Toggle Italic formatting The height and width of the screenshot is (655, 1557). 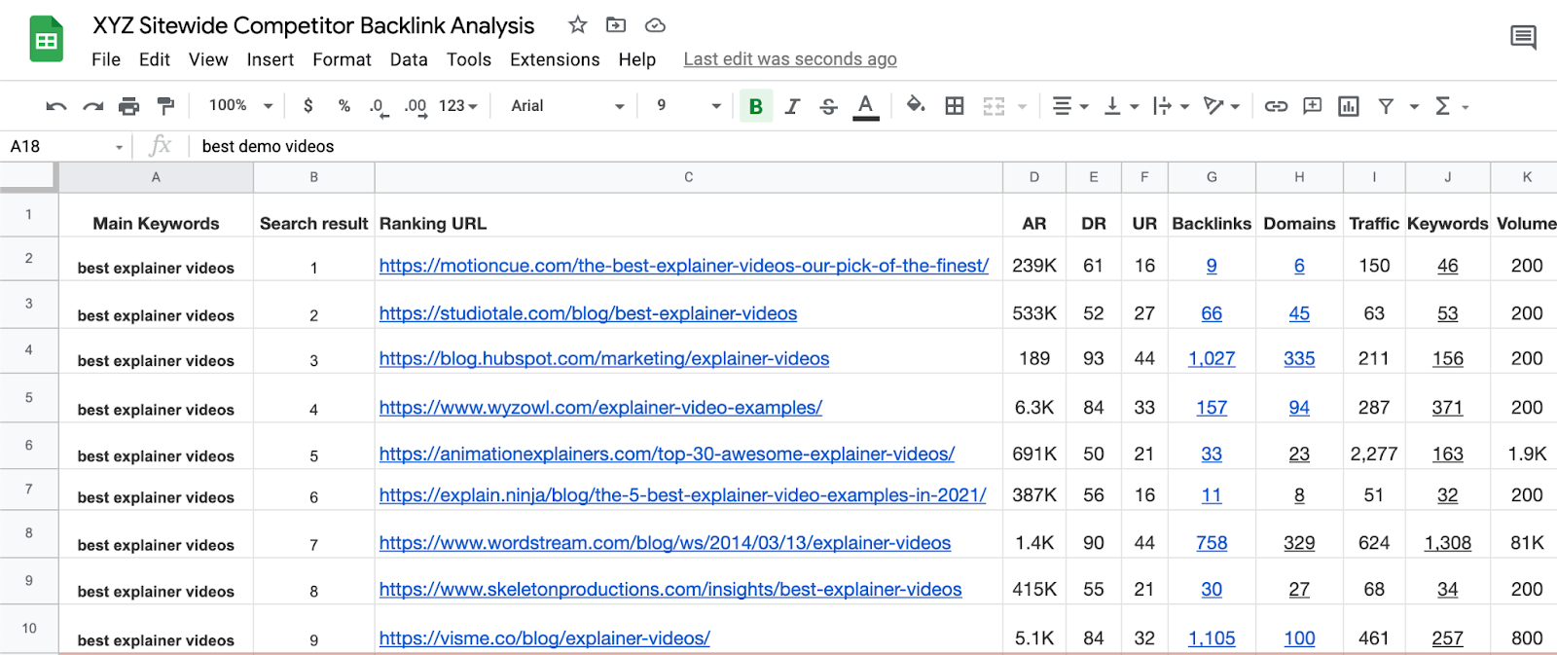(x=792, y=106)
